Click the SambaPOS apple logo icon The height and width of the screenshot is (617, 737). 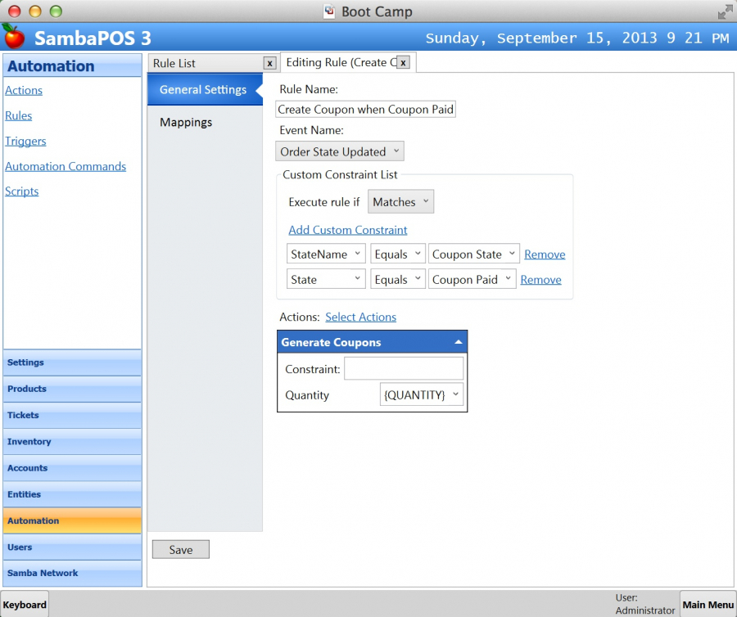click(x=13, y=36)
